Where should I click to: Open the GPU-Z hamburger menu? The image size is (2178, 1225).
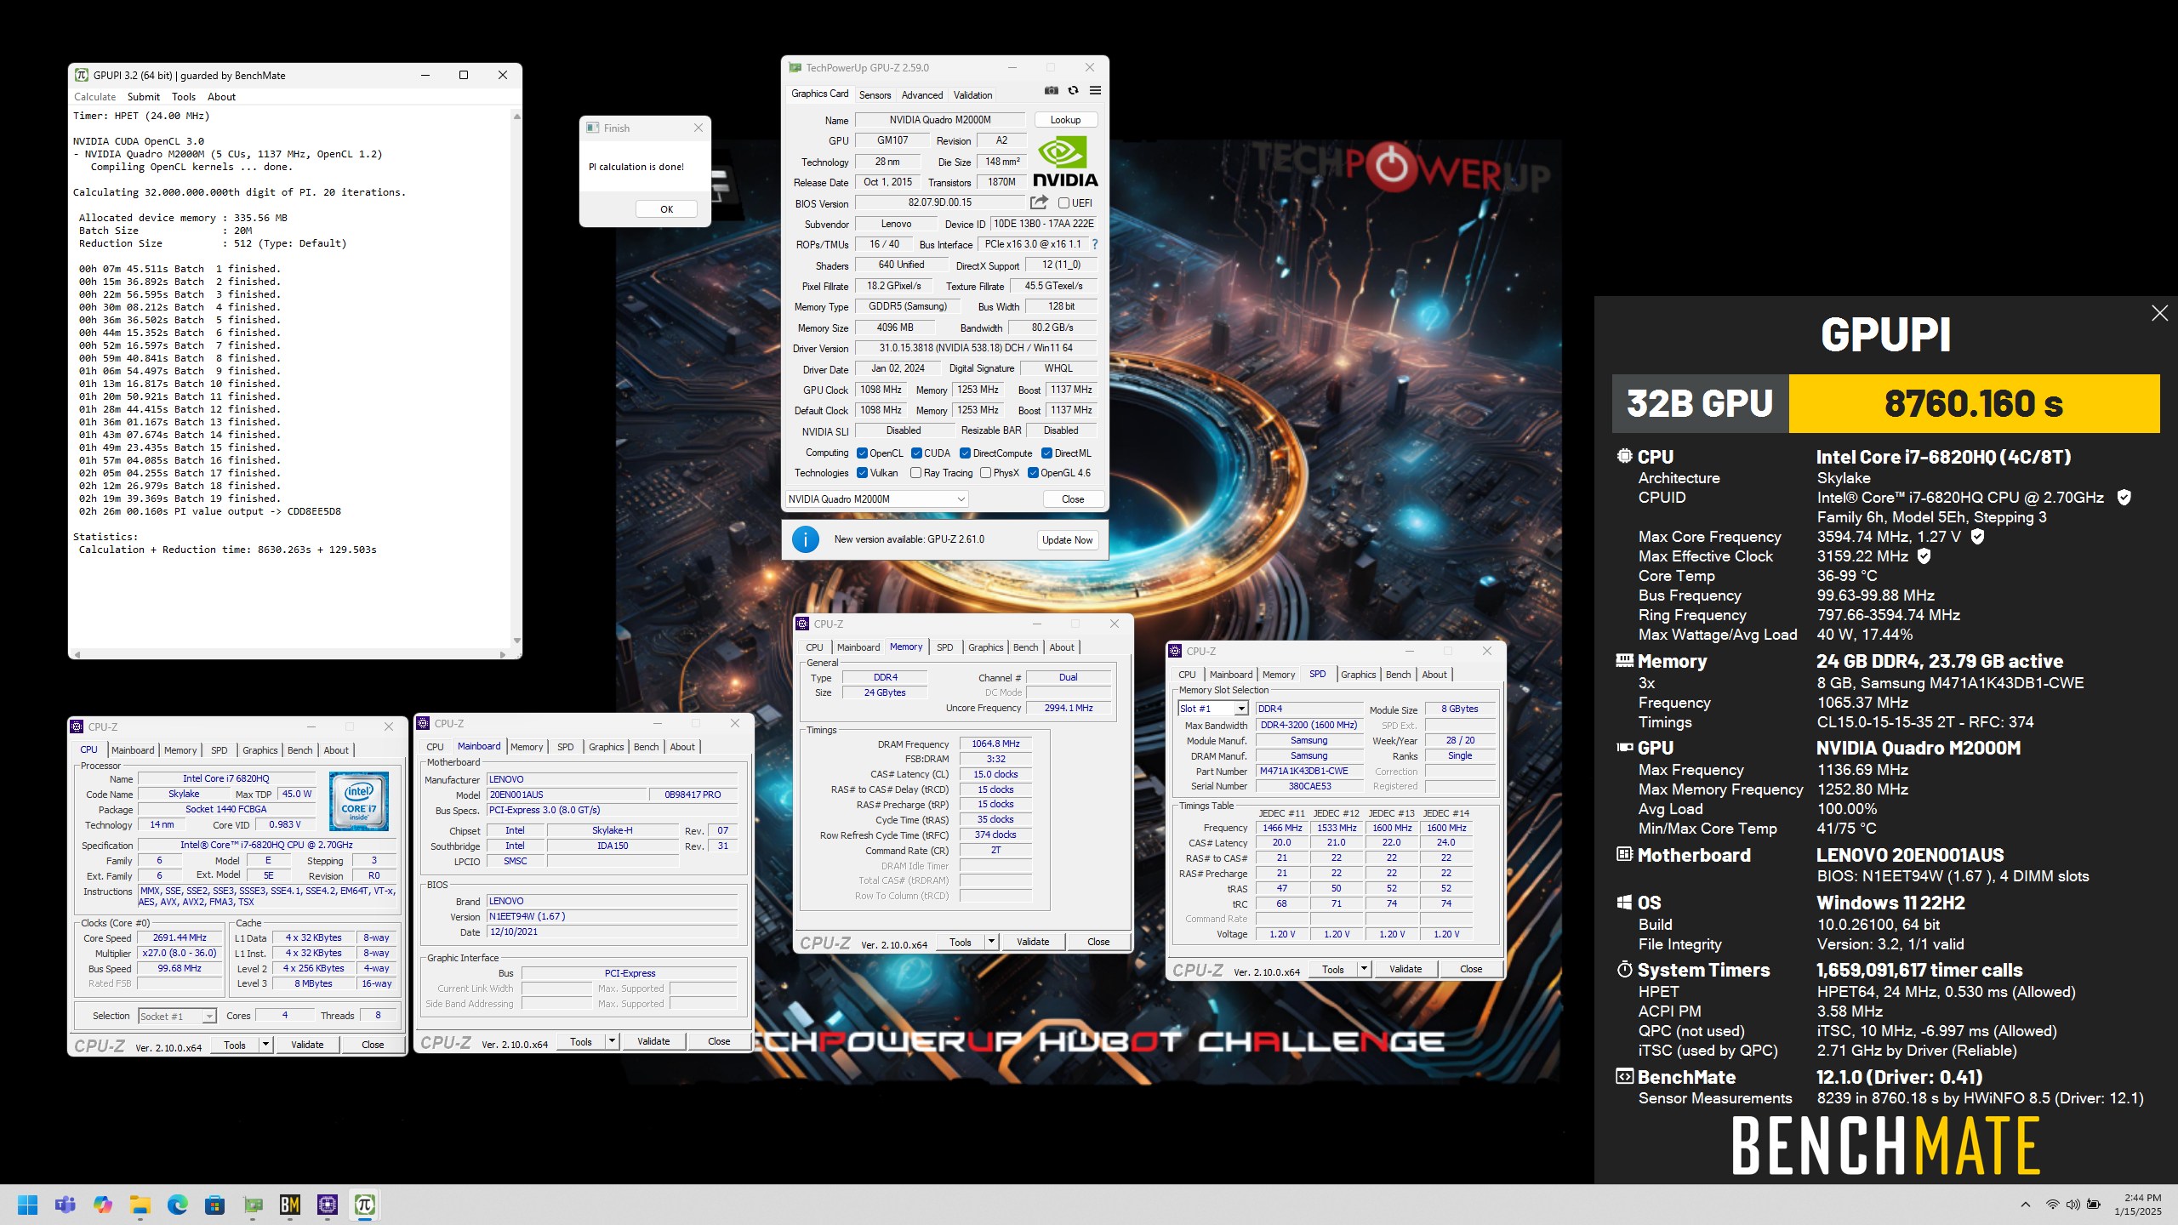[1095, 91]
